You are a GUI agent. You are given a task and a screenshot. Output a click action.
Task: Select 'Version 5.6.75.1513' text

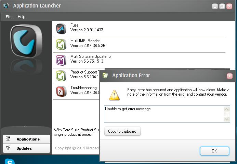pos(87,61)
